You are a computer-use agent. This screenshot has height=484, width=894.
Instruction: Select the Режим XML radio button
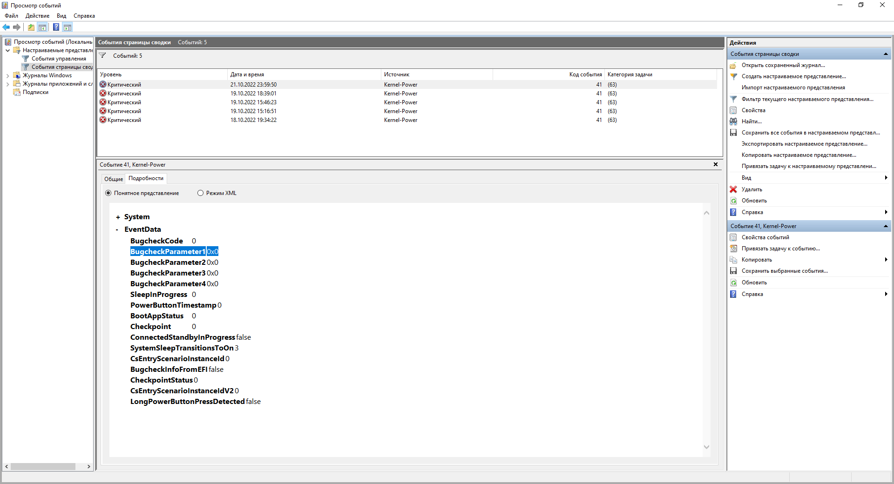(x=200, y=193)
